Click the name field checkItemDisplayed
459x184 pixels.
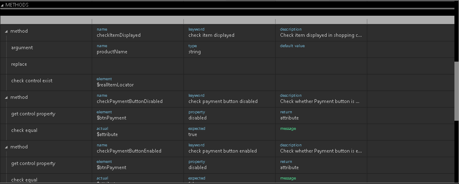pyautogui.click(x=119, y=35)
